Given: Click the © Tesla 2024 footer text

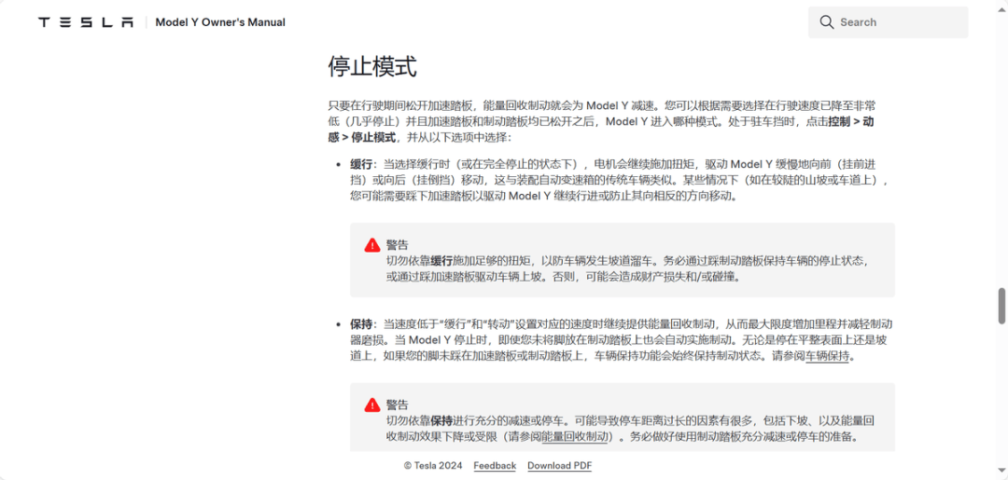Looking at the screenshot, I should tap(433, 466).
